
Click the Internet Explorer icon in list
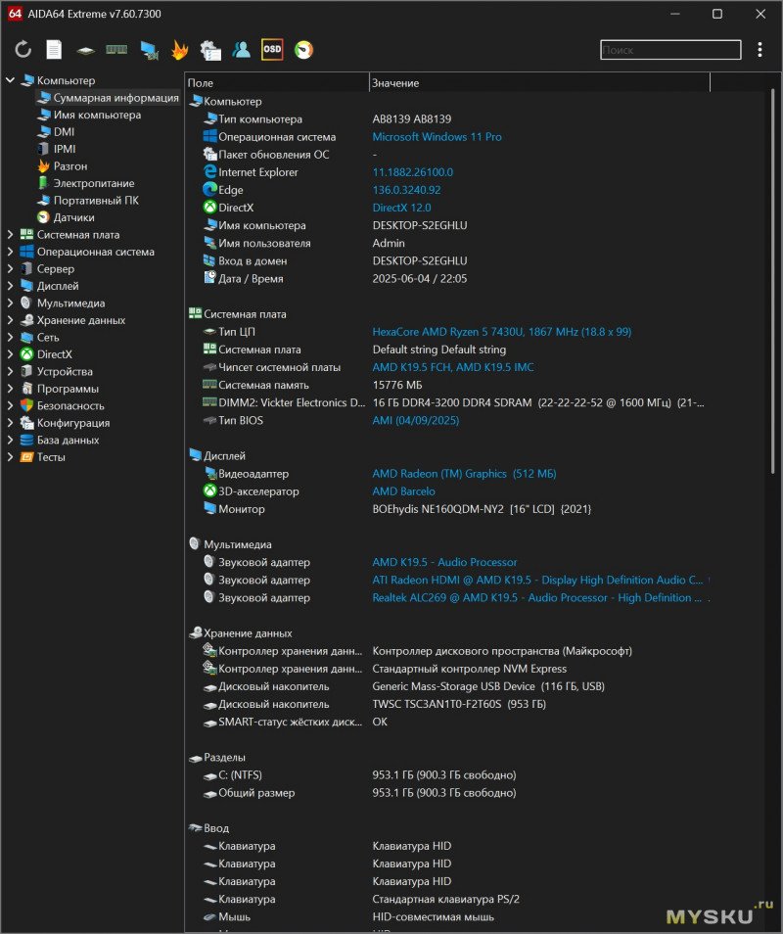(x=209, y=171)
